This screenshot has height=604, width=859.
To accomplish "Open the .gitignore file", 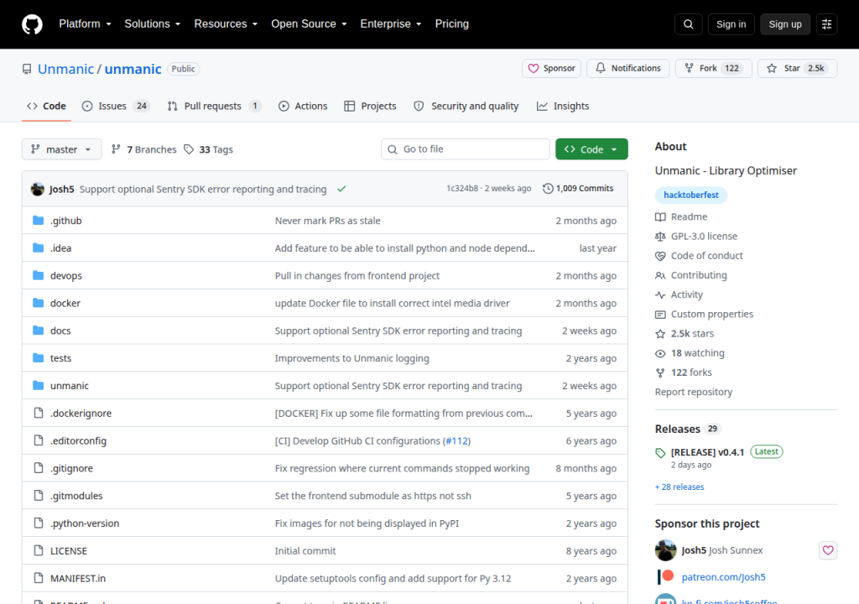I will point(71,468).
